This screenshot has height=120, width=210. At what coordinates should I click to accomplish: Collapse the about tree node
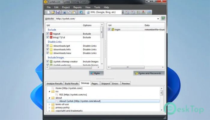(x=49, y=98)
